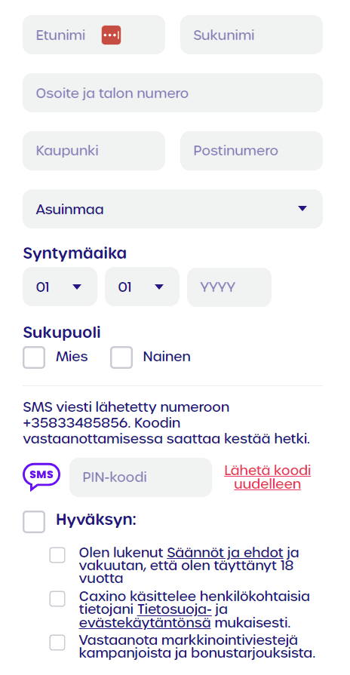Focus the Sukunimi input field
Screen dimensions: 350x675
(251, 35)
